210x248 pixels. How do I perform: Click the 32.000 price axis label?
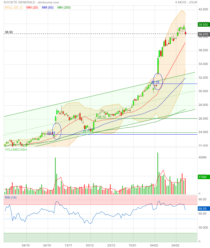pos(203,78)
